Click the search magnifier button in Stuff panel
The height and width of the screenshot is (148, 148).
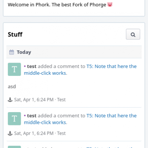pyautogui.click(x=133, y=34)
